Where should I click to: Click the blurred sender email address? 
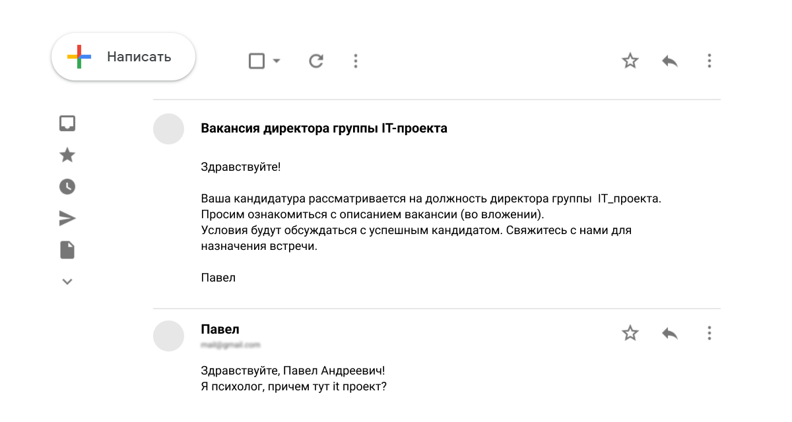point(230,345)
